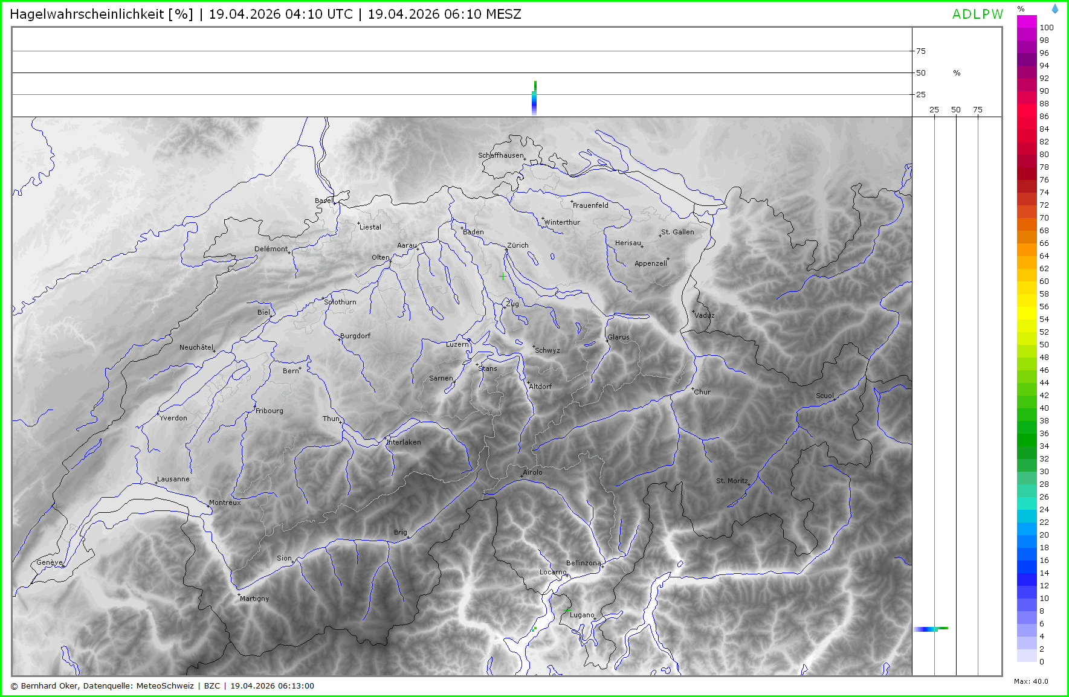The width and height of the screenshot is (1069, 697).
Task: Click the horizontal bar in the right histogram
Action: coord(931,629)
